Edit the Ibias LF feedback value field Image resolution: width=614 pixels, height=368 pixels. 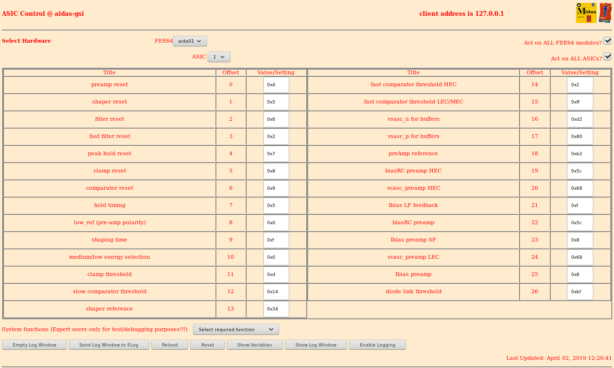coord(580,206)
